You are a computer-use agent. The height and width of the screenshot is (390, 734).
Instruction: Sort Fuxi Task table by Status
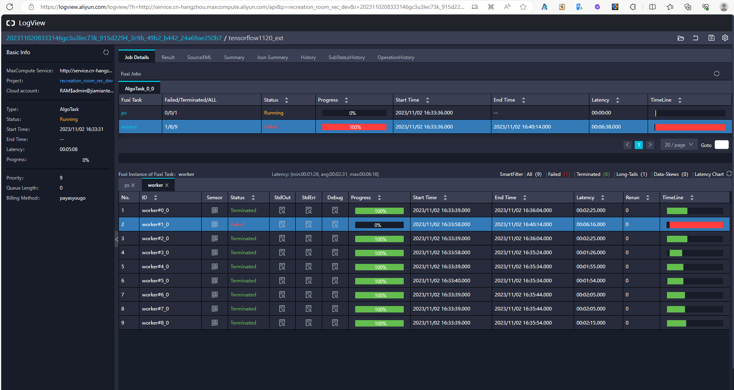(x=286, y=100)
